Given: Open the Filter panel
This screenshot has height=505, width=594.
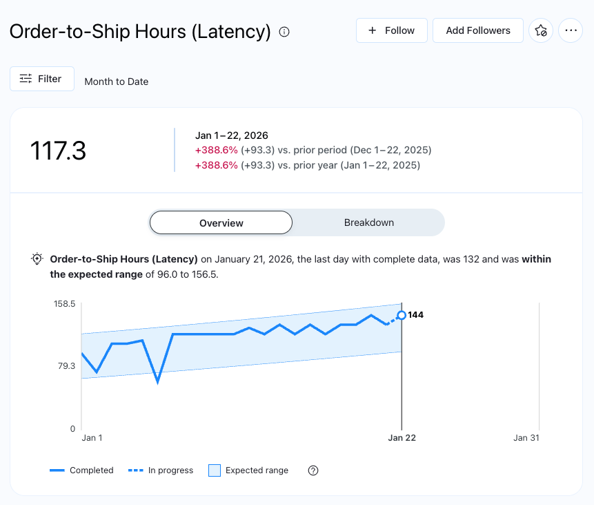Looking at the screenshot, I should coord(41,78).
